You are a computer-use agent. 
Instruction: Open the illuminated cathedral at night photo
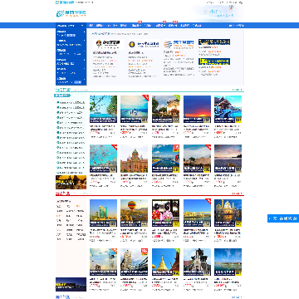click(228, 213)
